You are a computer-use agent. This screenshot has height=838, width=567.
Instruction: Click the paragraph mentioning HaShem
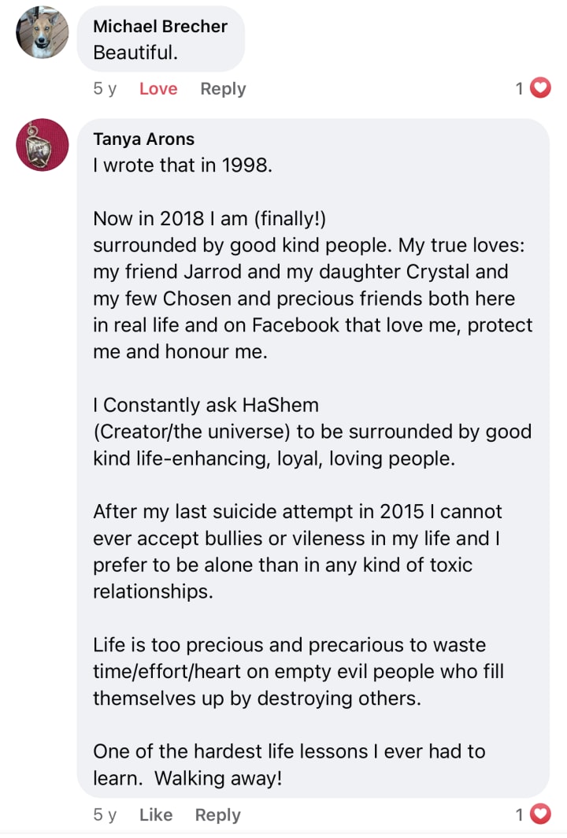pos(312,432)
